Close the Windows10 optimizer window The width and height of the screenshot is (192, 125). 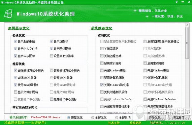(x=189, y=2)
